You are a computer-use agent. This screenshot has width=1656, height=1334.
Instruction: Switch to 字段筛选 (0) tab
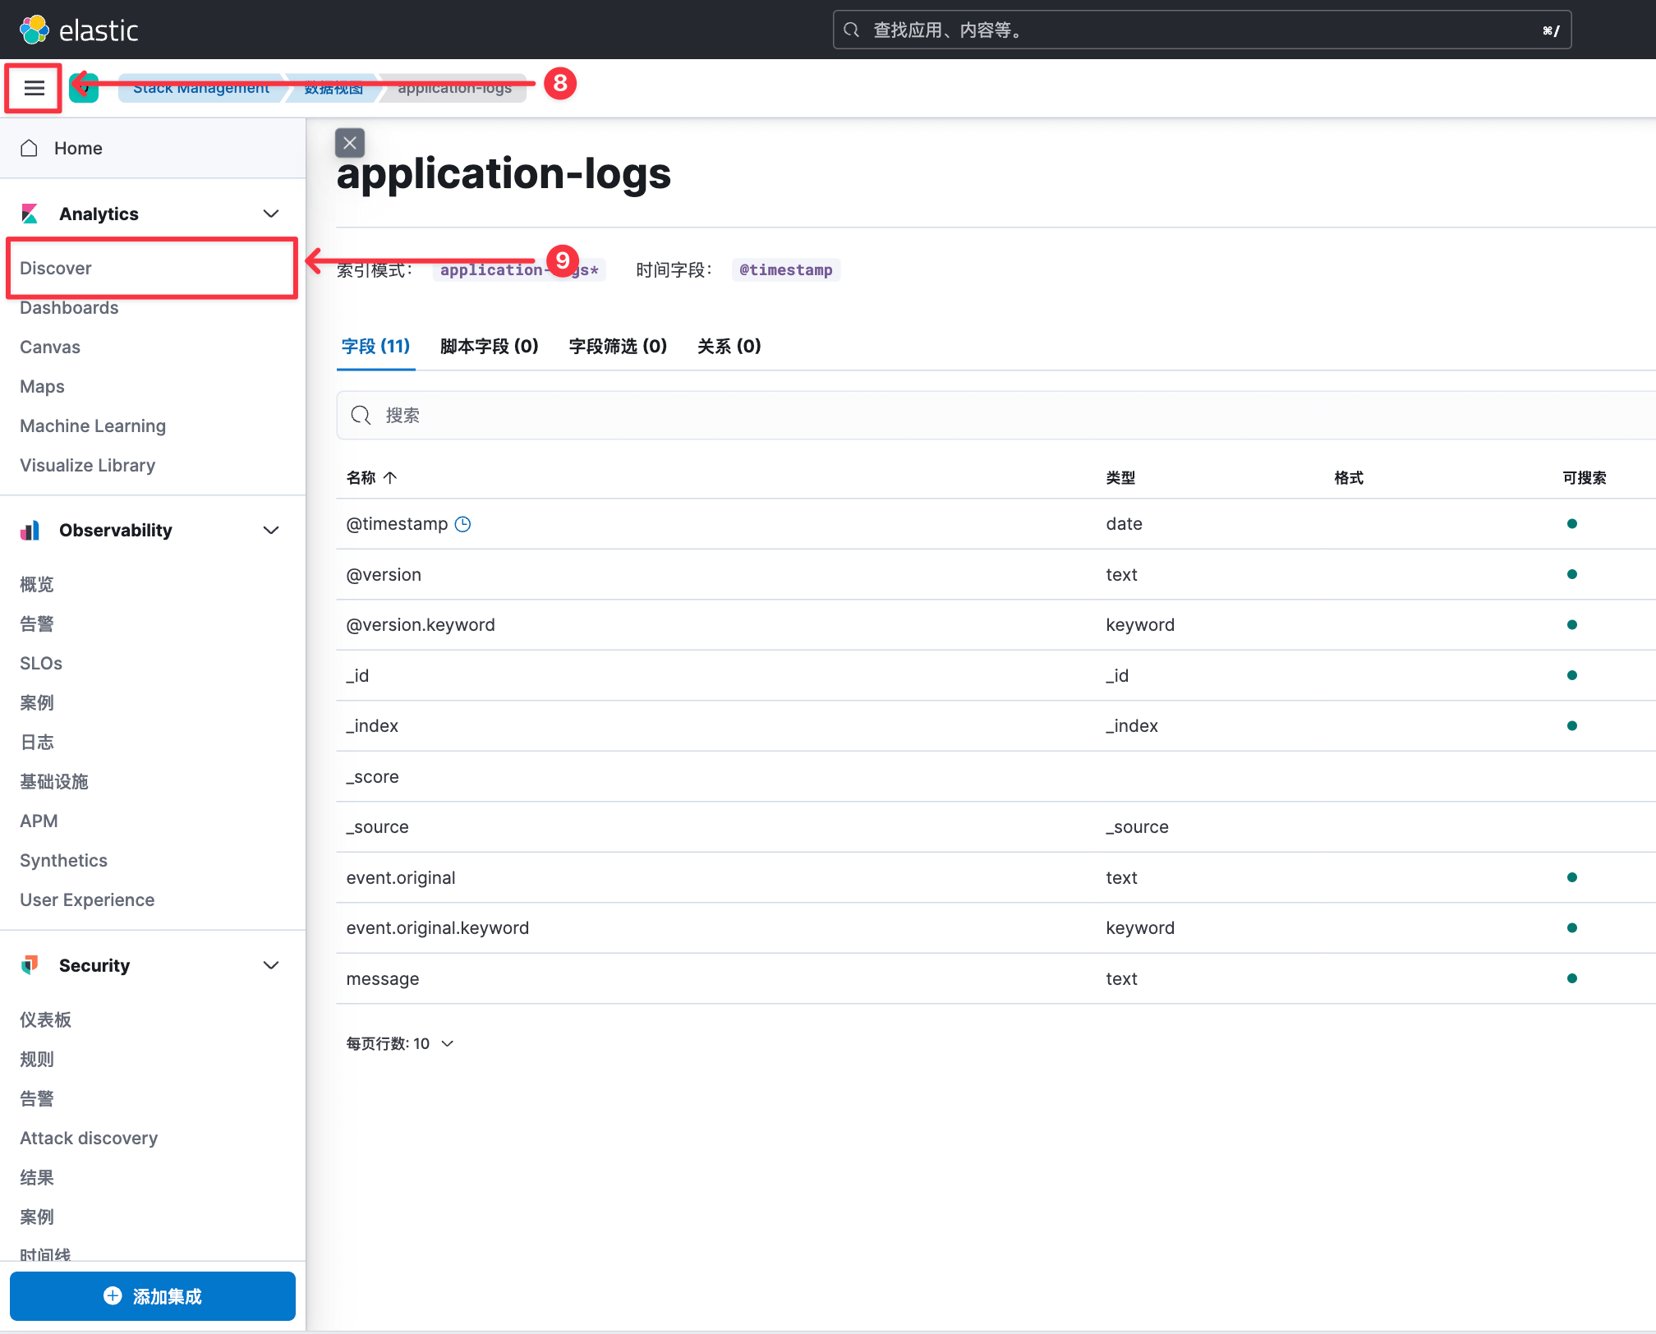point(618,346)
